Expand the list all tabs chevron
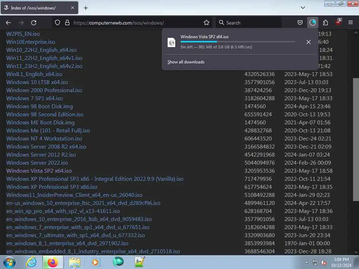359x269 pixels. pyautogui.click(x=303, y=8)
